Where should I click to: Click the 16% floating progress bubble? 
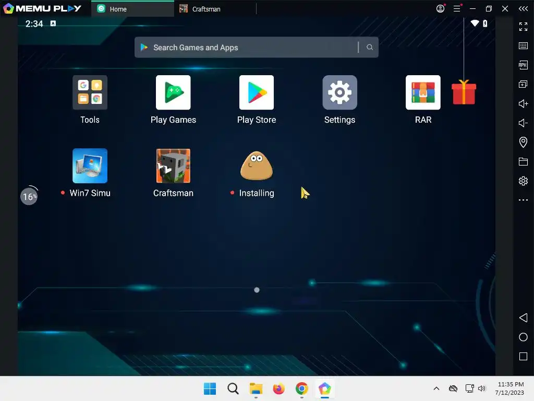coord(29,196)
